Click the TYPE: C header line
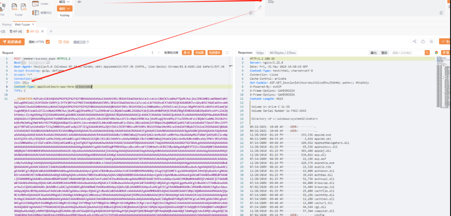This screenshot has width=451, height=216. tap(20, 91)
